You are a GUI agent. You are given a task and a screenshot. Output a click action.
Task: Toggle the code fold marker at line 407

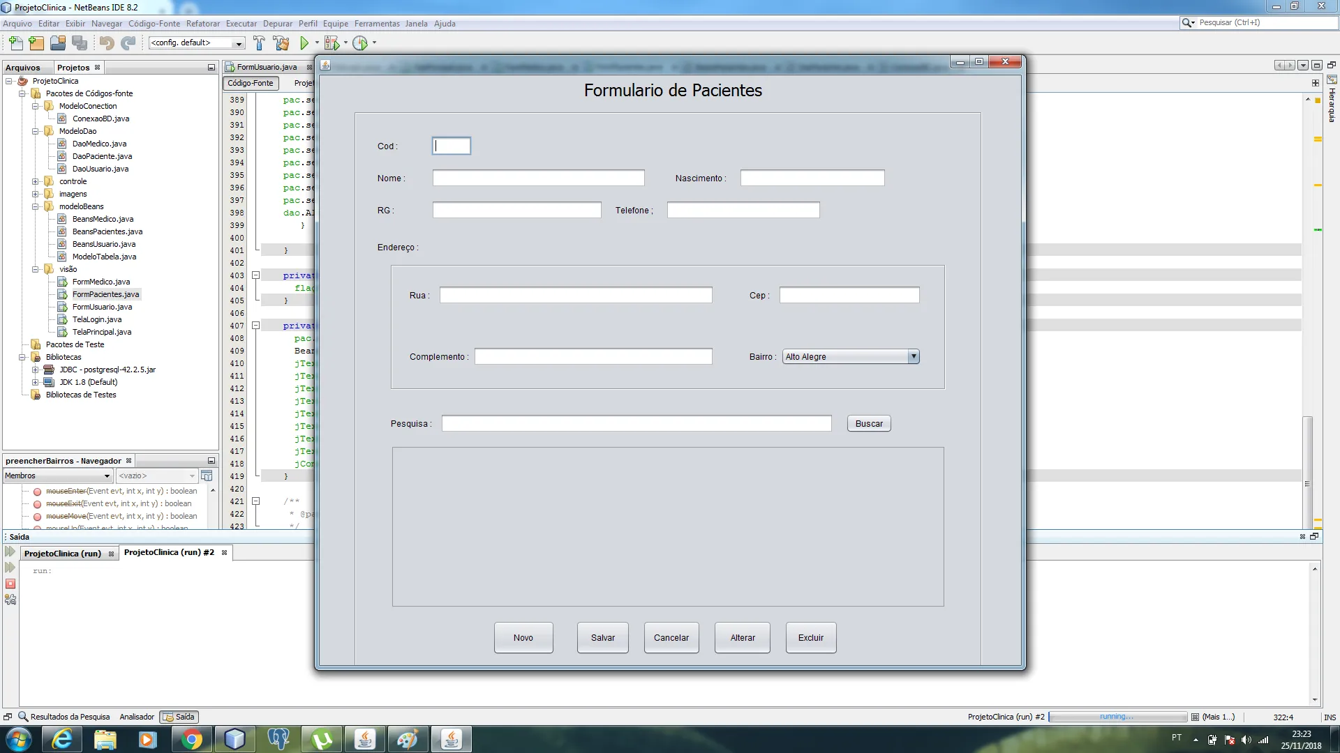pyautogui.click(x=256, y=326)
